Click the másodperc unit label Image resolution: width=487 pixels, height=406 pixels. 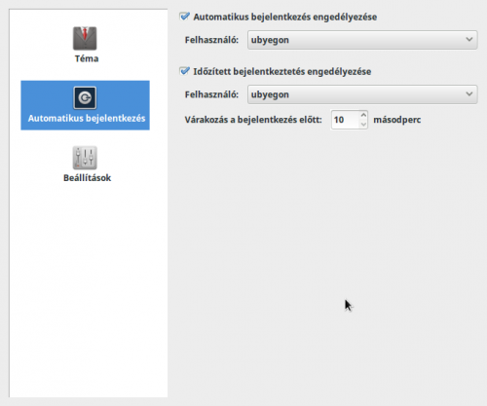coord(397,120)
